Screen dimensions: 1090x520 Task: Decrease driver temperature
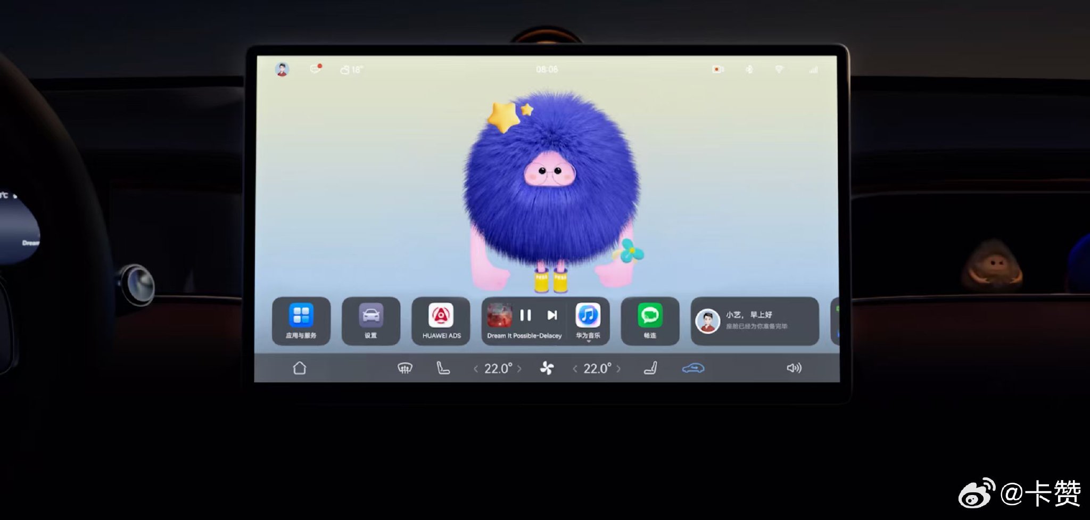tap(476, 368)
